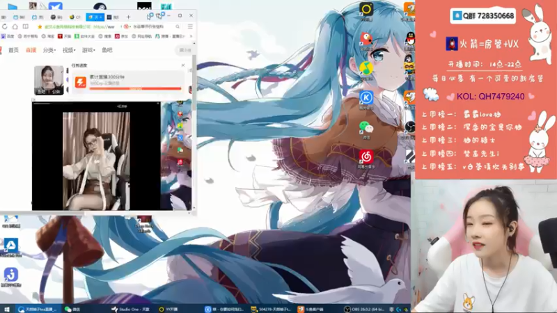Viewport: 557px width, 313px height.
Task: Open the QQ Music desktop shortcut
Action: coord(366,68)
